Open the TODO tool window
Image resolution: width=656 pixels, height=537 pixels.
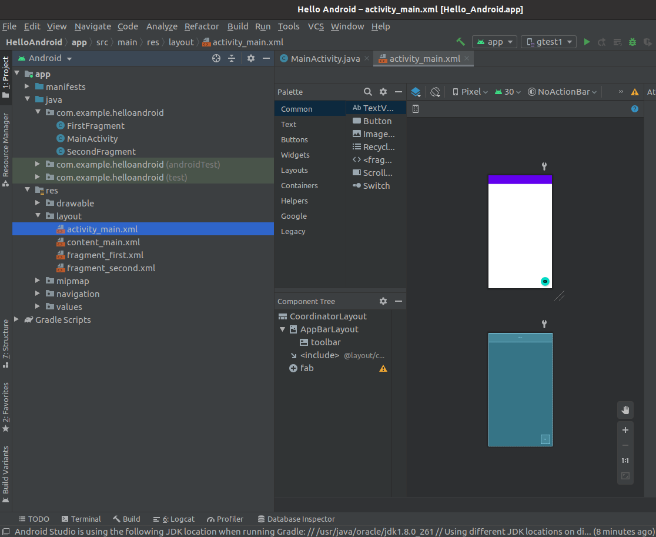(x=34, y=519)
